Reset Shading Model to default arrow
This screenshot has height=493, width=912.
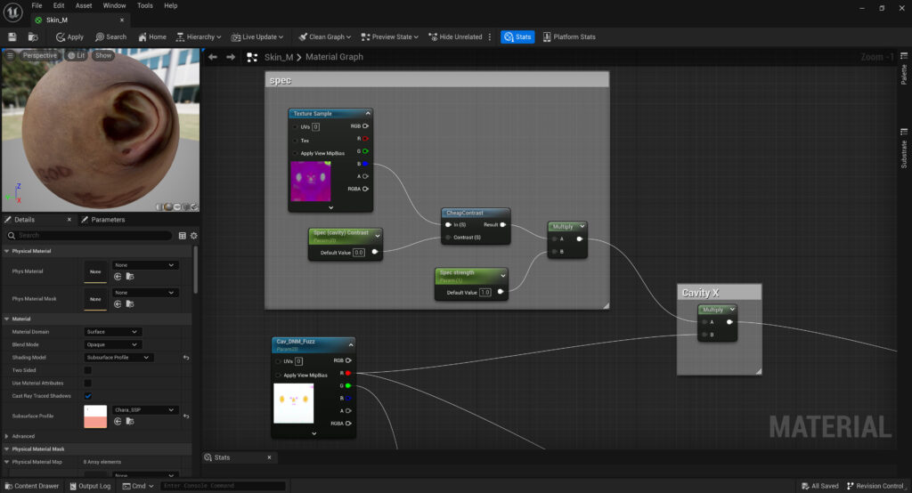(186, 358)
